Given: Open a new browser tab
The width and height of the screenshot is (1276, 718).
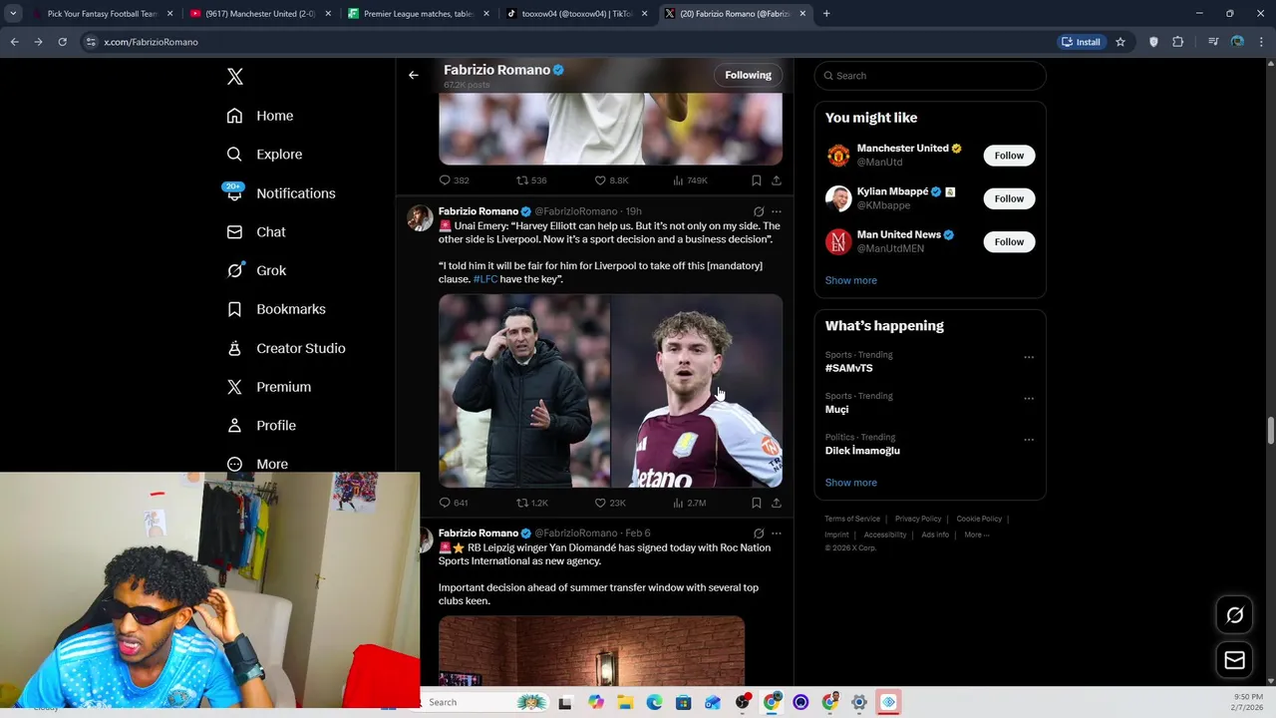Looking at the screenshot, I should pos(826,14).
